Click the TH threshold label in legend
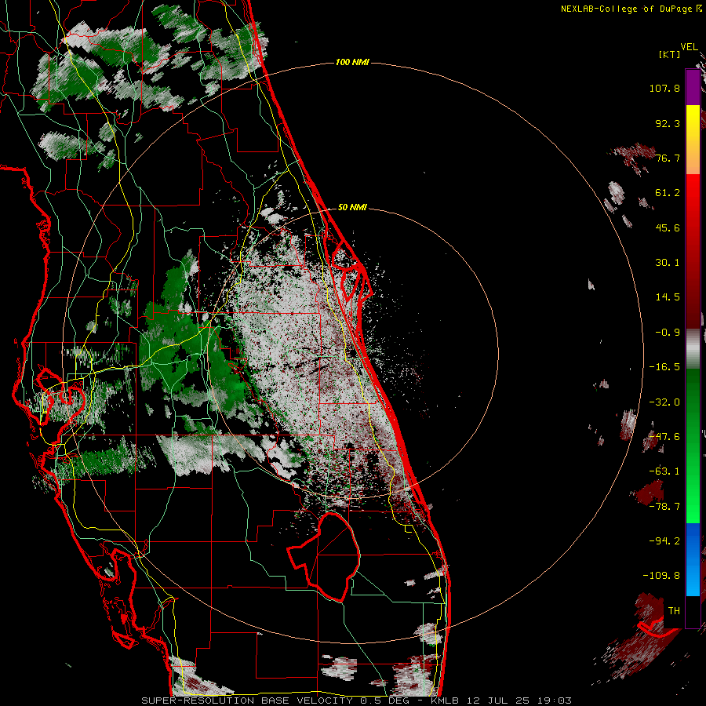 (x=674, y=611)
